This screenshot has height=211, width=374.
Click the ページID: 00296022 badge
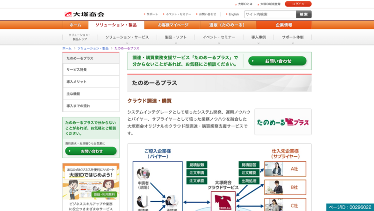tap(350, 207)
